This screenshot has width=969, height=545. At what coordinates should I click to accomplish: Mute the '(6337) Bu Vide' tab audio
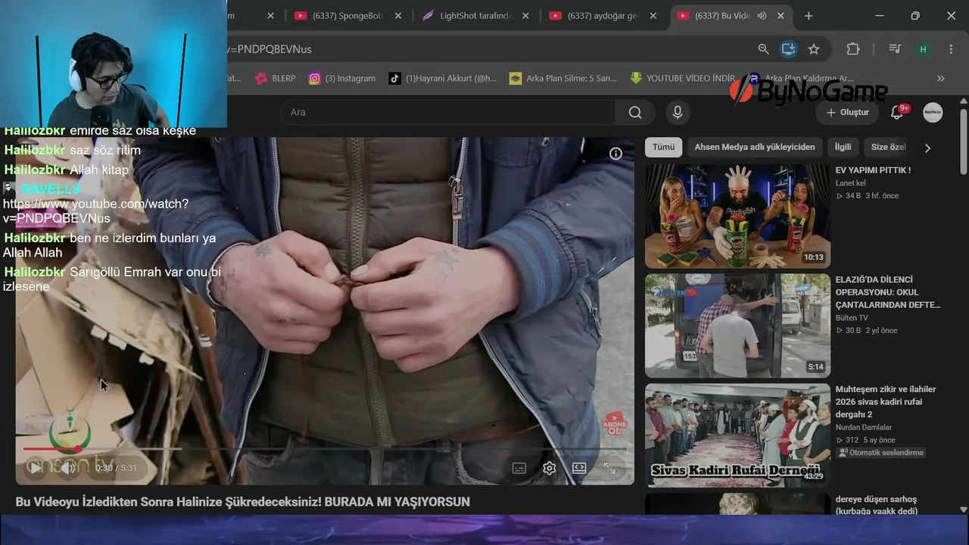(x=762, y=16)
